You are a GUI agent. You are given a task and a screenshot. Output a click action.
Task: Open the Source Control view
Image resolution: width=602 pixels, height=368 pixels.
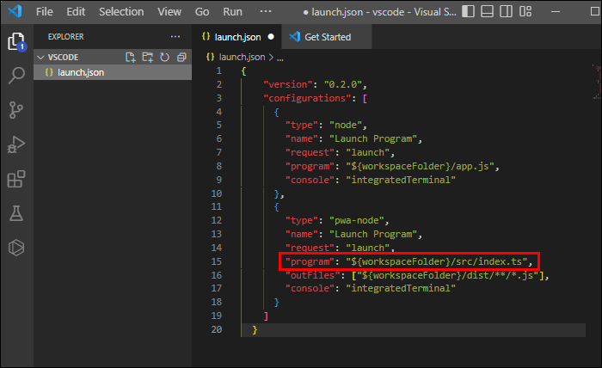click(15, 110)
